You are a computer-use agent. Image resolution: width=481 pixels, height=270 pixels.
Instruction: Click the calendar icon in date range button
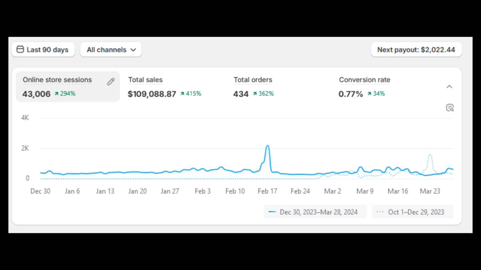tap(20, 49)
